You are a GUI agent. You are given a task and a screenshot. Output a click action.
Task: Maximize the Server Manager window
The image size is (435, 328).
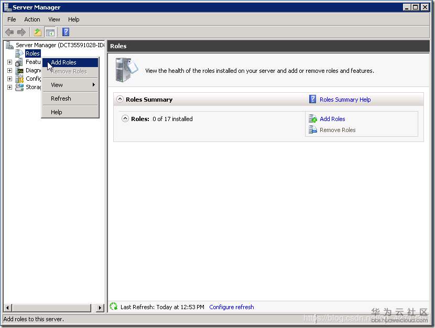coord(415,7)
